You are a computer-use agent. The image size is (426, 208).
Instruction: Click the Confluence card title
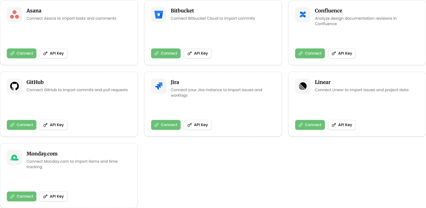pos(328,11)
